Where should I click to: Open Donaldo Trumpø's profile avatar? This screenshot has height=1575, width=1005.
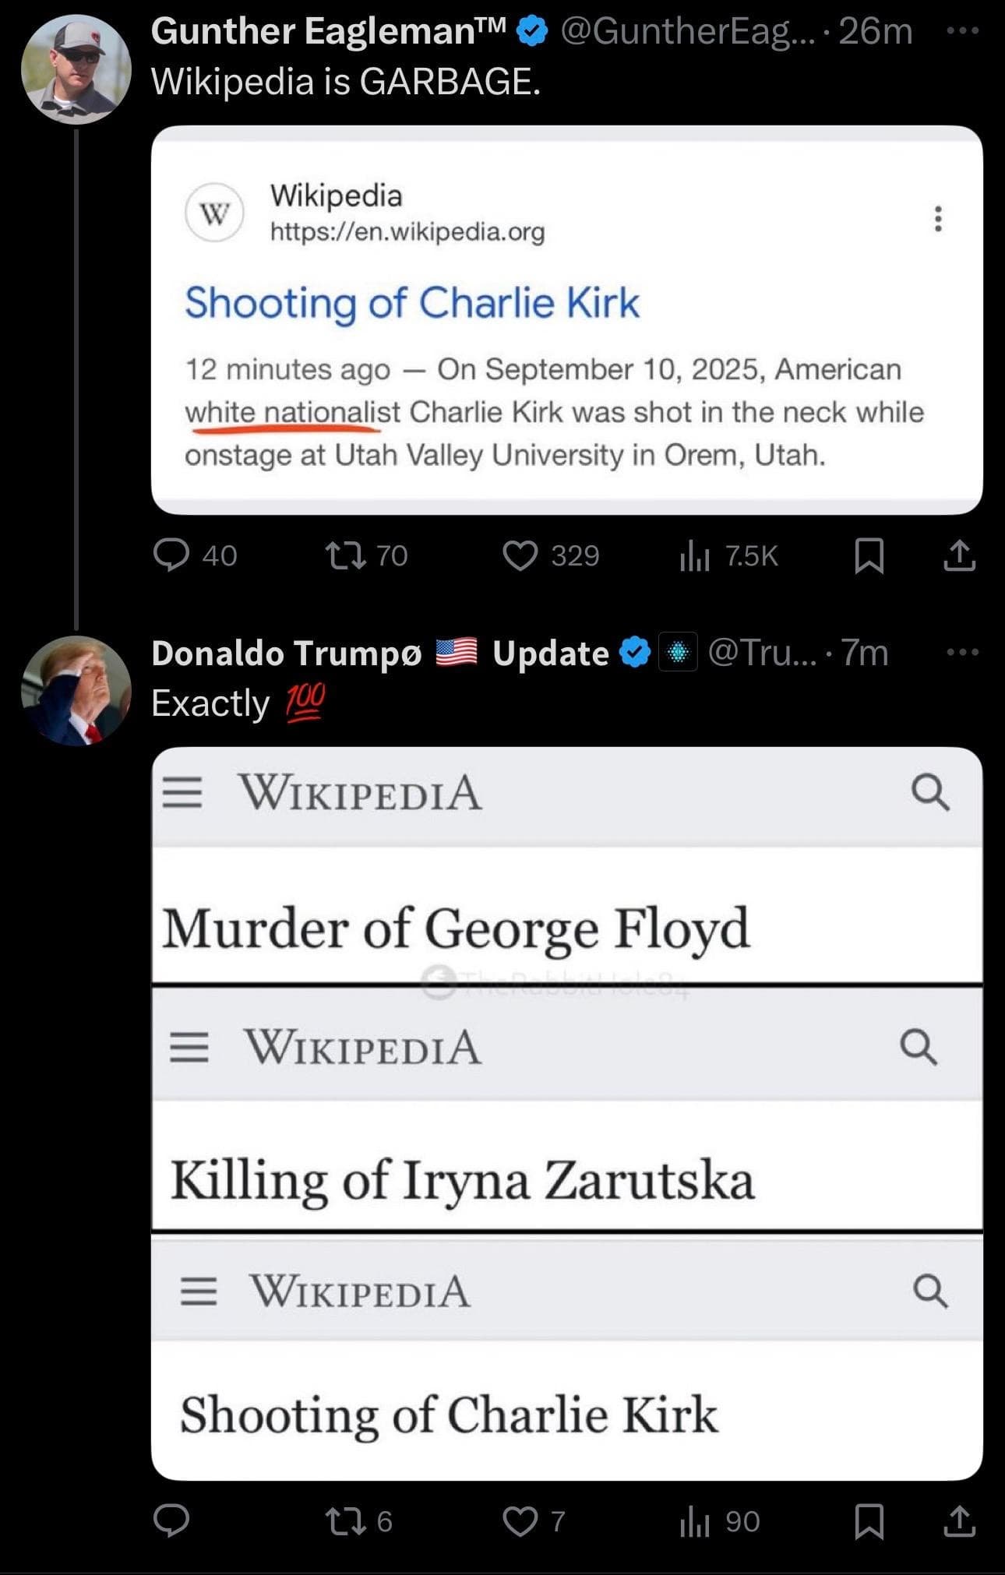76,691
